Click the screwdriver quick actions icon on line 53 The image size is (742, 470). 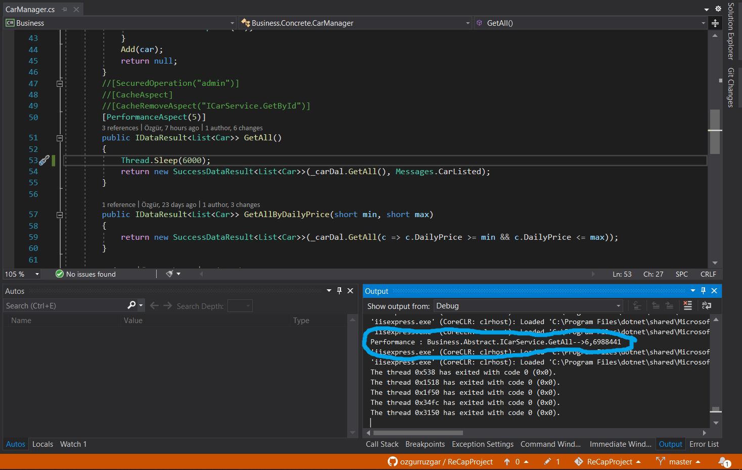[44, 161]
